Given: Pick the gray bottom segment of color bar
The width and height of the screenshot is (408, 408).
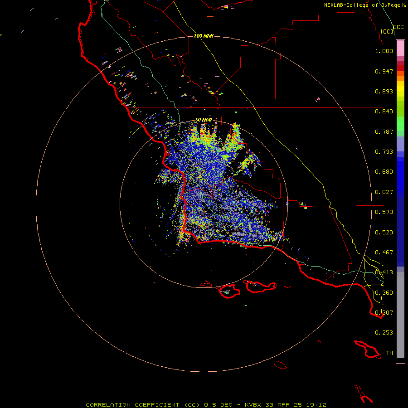Looking at the screenshot, I should 400,315.
